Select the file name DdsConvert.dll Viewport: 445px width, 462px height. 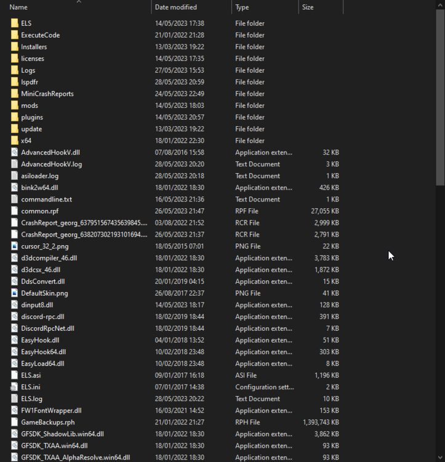43,282
